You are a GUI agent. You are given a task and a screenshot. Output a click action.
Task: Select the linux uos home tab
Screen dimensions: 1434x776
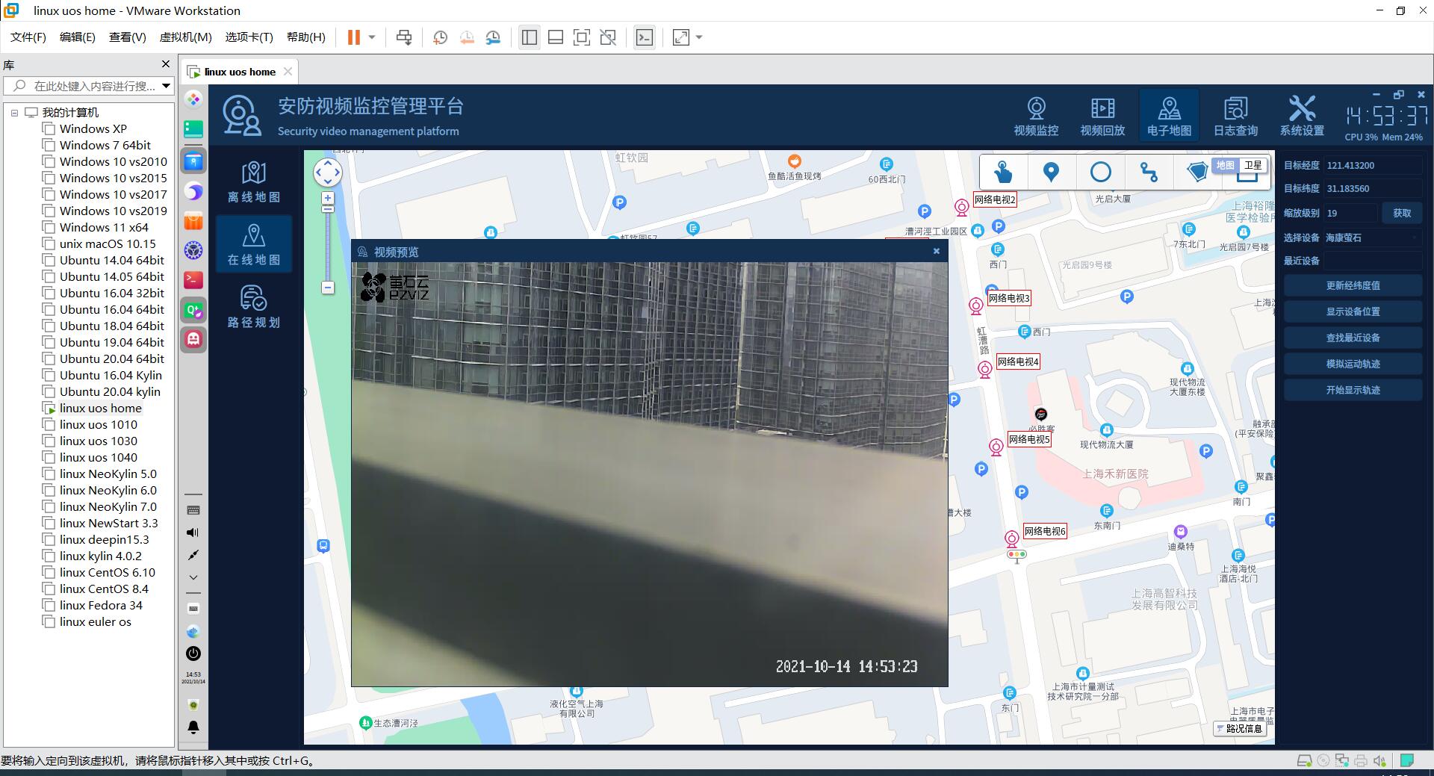240,72
